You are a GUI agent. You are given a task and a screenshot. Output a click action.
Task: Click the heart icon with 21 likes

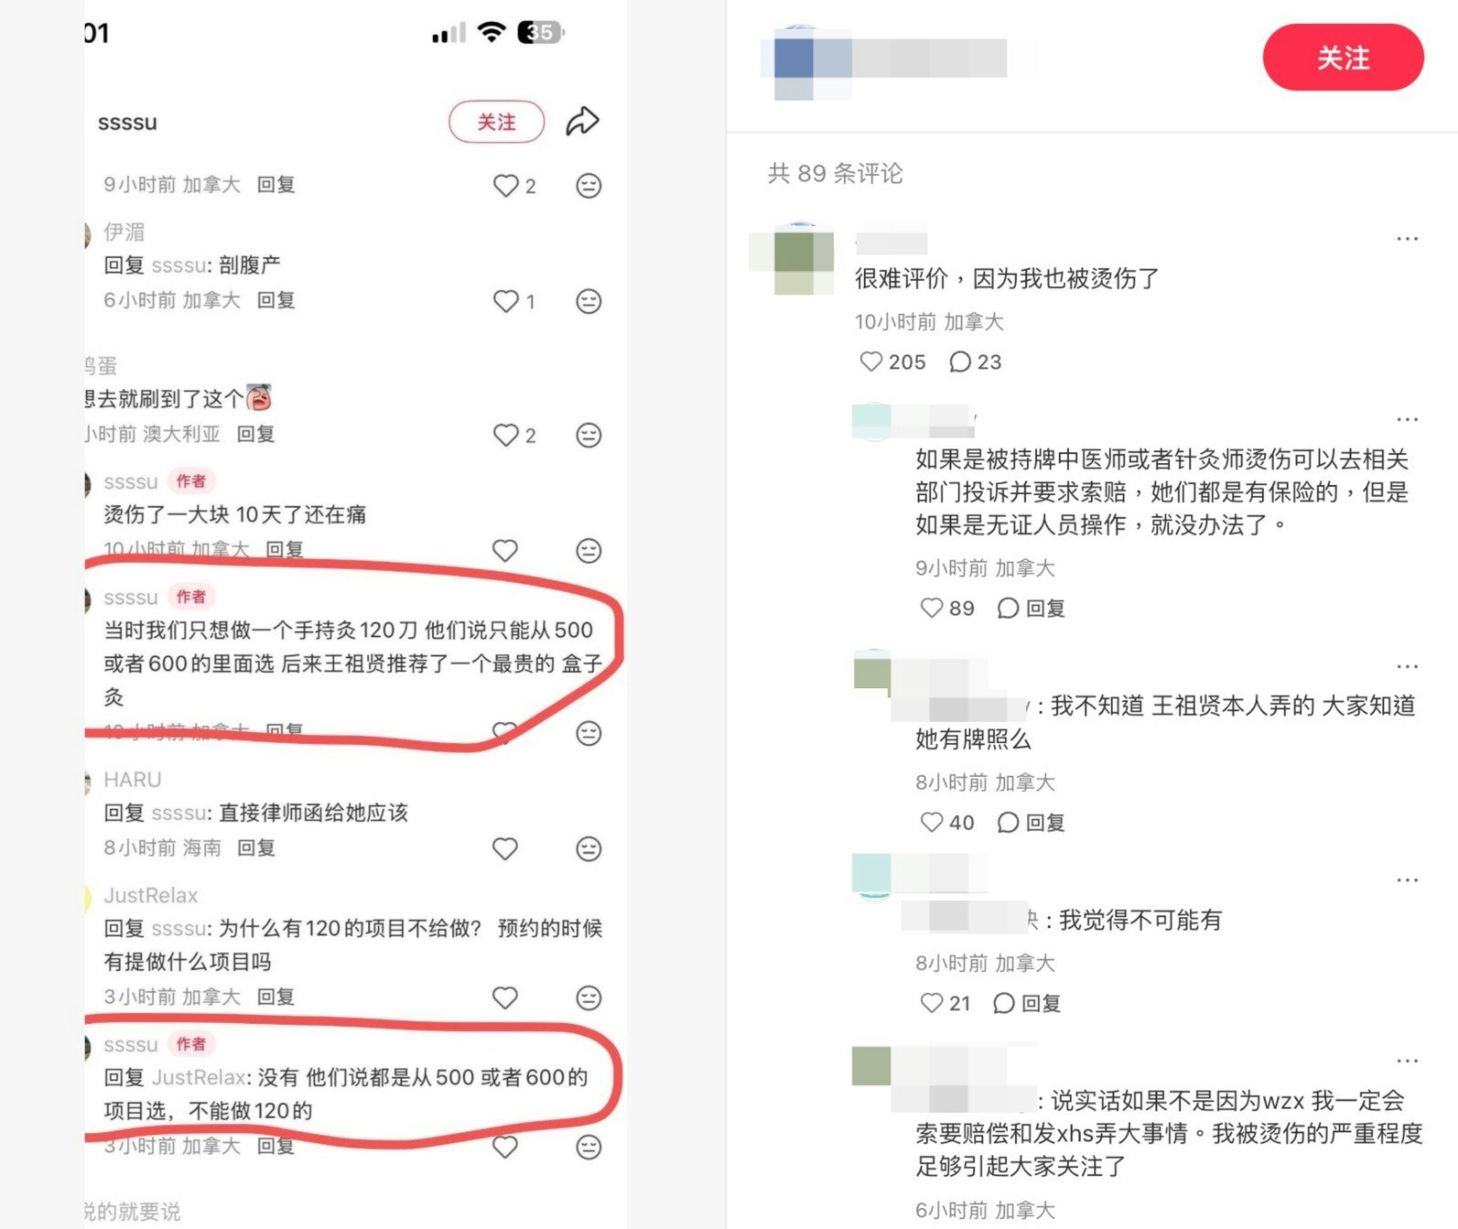tap(931, 1003)
